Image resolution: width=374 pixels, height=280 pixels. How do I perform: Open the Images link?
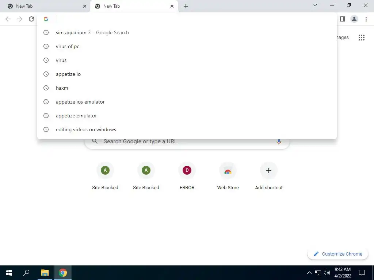343,38
